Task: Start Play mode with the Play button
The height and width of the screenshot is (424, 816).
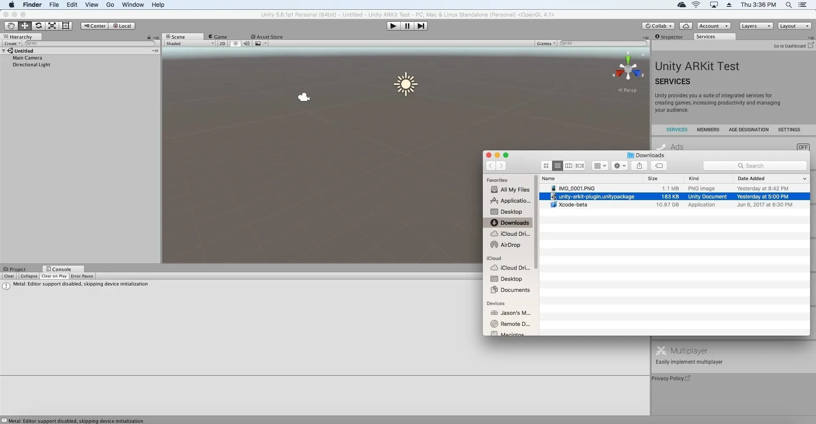Action: coord(394,26)
